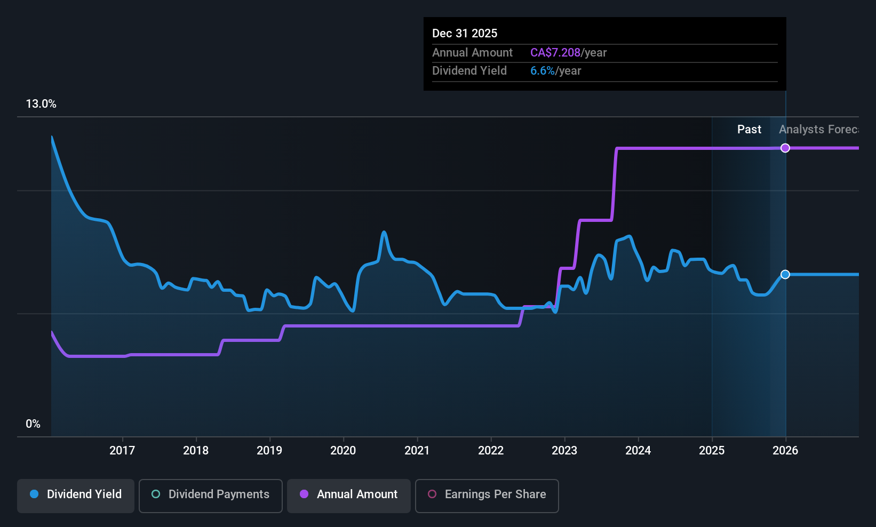Click the 6.6%/year yield value in tooltip

555,71
